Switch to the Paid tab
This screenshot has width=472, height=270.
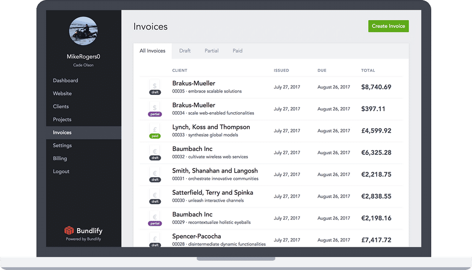click(237, 51)
